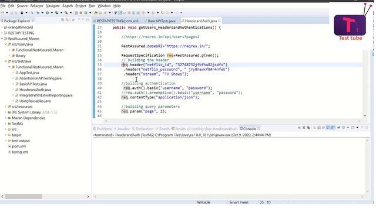
Task: Open Results of running class HeaderandAuth tab
Action: [x=204, y=129]
